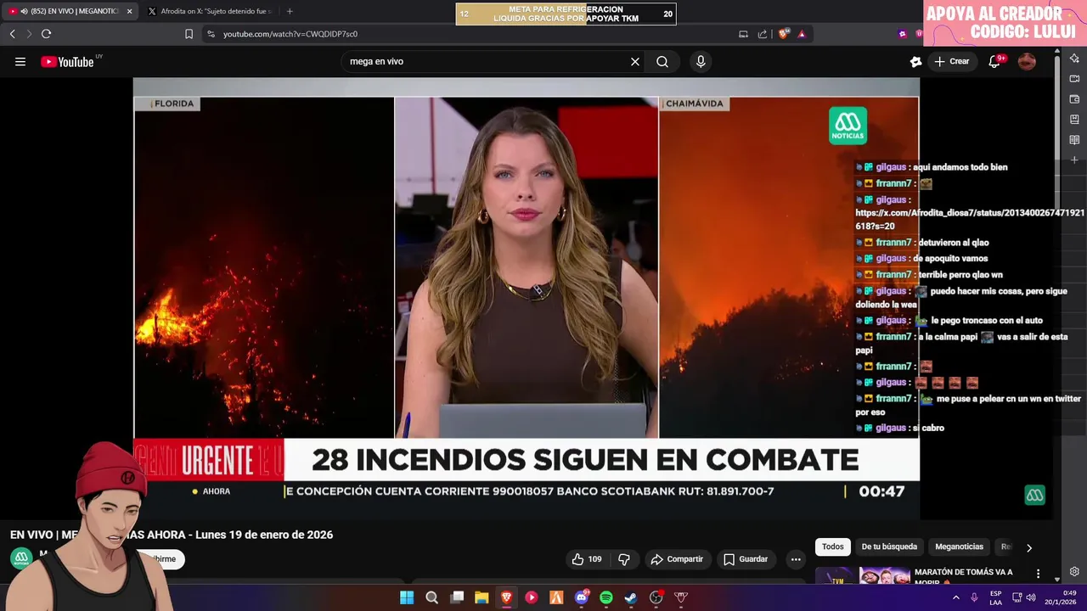Click the youtube.com URL in address bar

pyautogui.click(x=290, y=34)
